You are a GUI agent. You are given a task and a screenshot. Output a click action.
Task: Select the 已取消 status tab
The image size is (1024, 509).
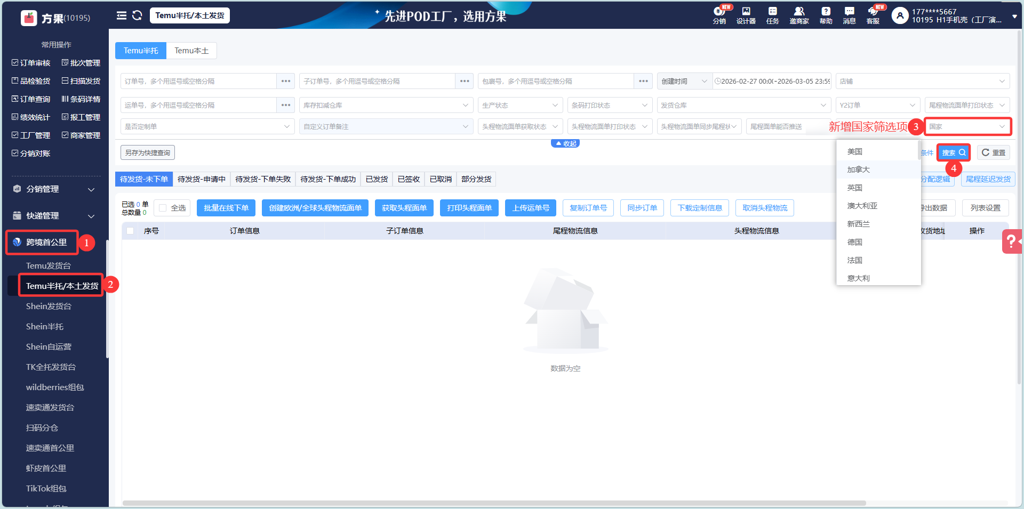coord(441,179)
